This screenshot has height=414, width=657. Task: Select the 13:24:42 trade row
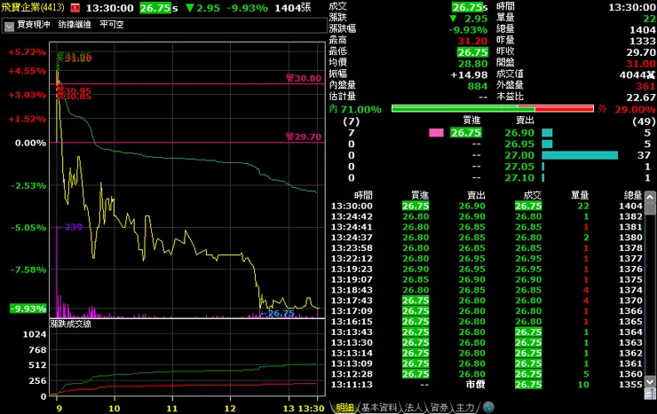pos(487,216)
